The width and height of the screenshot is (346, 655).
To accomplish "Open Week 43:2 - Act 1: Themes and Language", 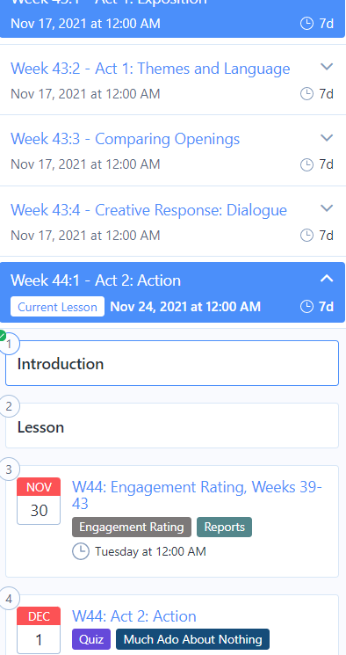I will pyautogui.click(x=150, y=69).
